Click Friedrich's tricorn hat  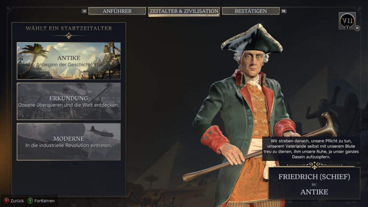(x=252, y=39)
